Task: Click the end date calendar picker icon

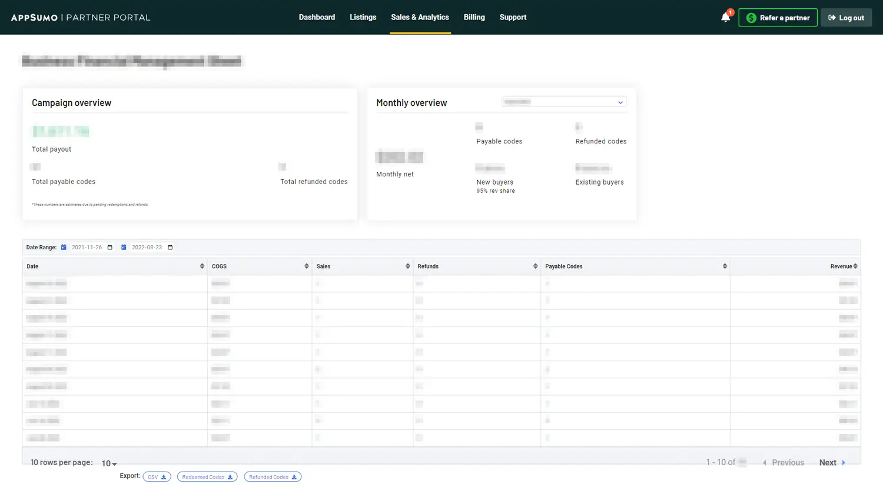Action: click(x=170, y=248)
